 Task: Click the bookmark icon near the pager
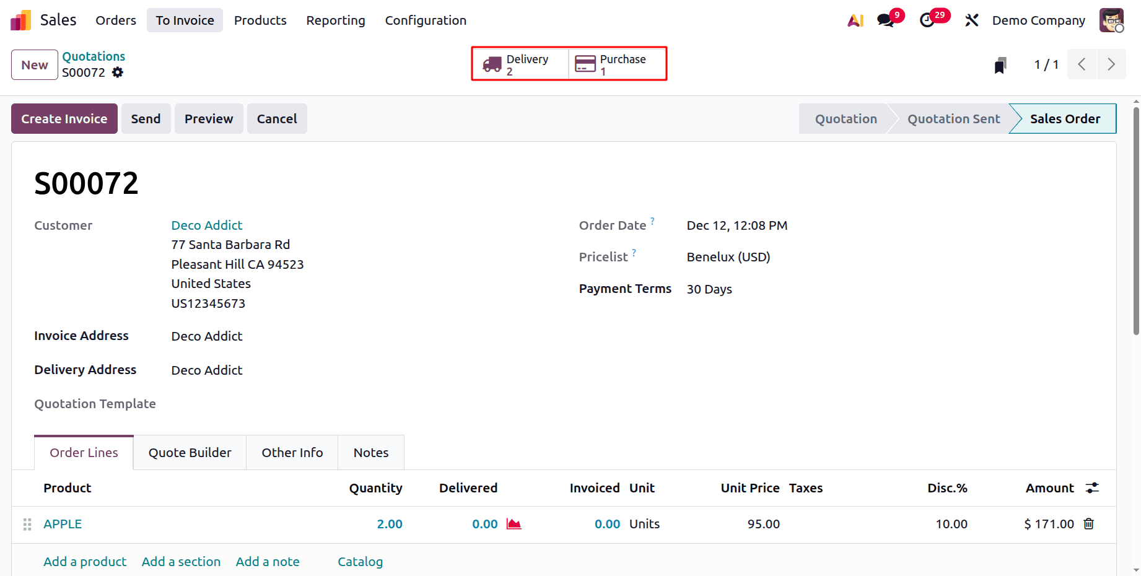1000,65
